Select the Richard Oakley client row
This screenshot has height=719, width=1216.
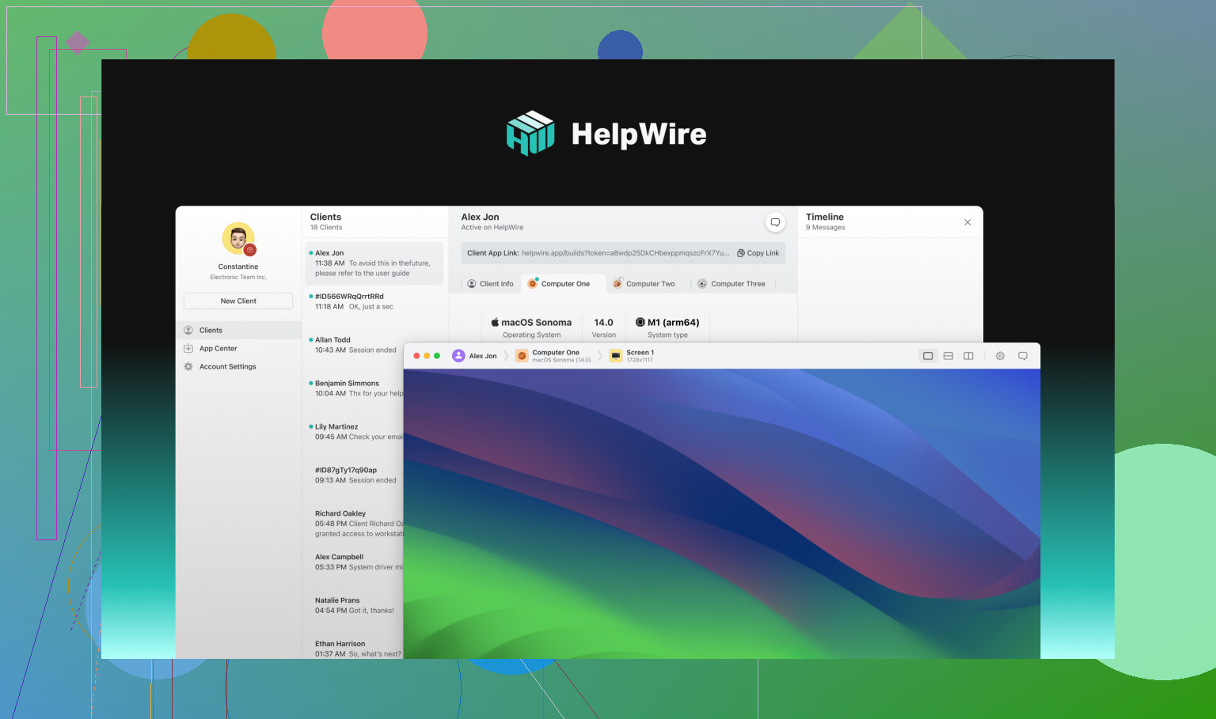click(354, 524)
